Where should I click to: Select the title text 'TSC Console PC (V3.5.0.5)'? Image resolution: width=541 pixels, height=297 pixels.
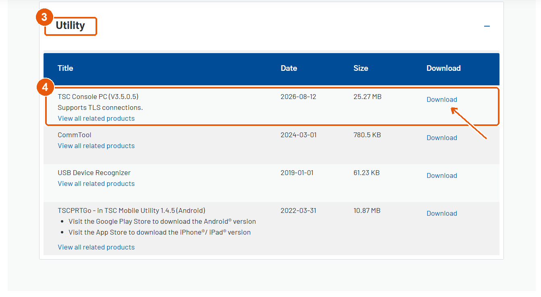(x=98, y=97)
